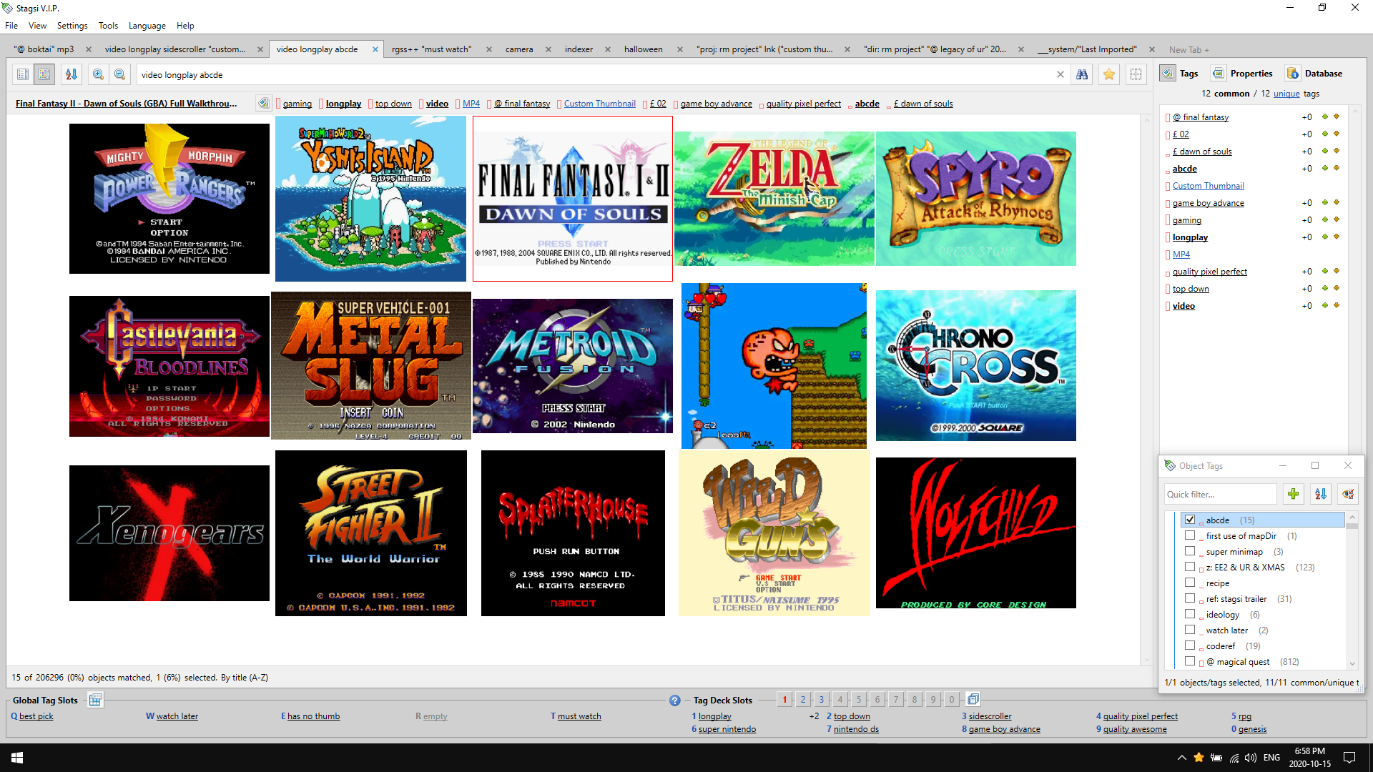
Task: Check the watch later checkbox in Object Tags
Action: [1190, 630]
